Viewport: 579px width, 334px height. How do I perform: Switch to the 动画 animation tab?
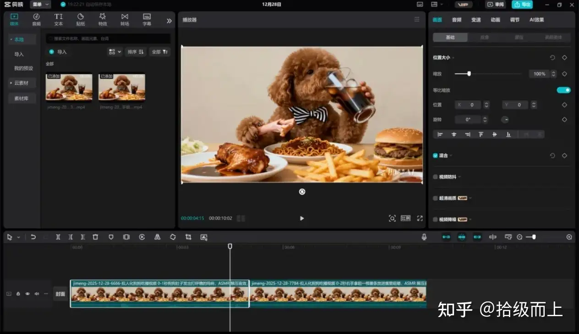coord(495,20)
